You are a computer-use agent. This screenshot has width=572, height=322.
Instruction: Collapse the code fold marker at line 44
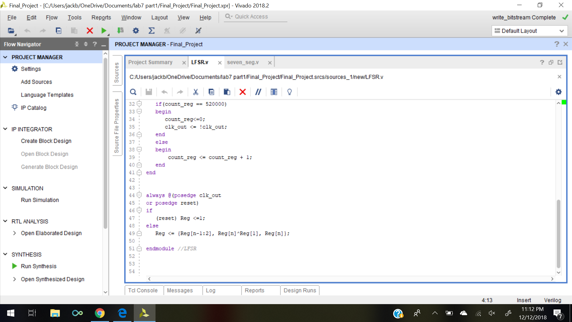coord(139,195)
